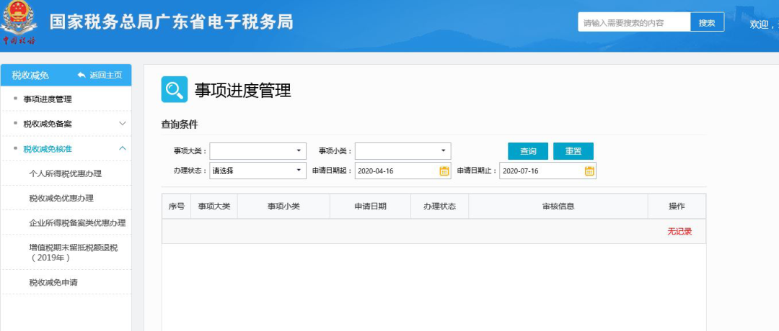Click the 税收减免 sidebar header

point(30,76)
